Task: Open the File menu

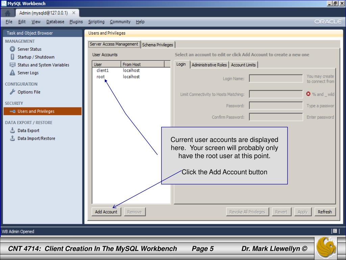Action: tap(9, 22)
